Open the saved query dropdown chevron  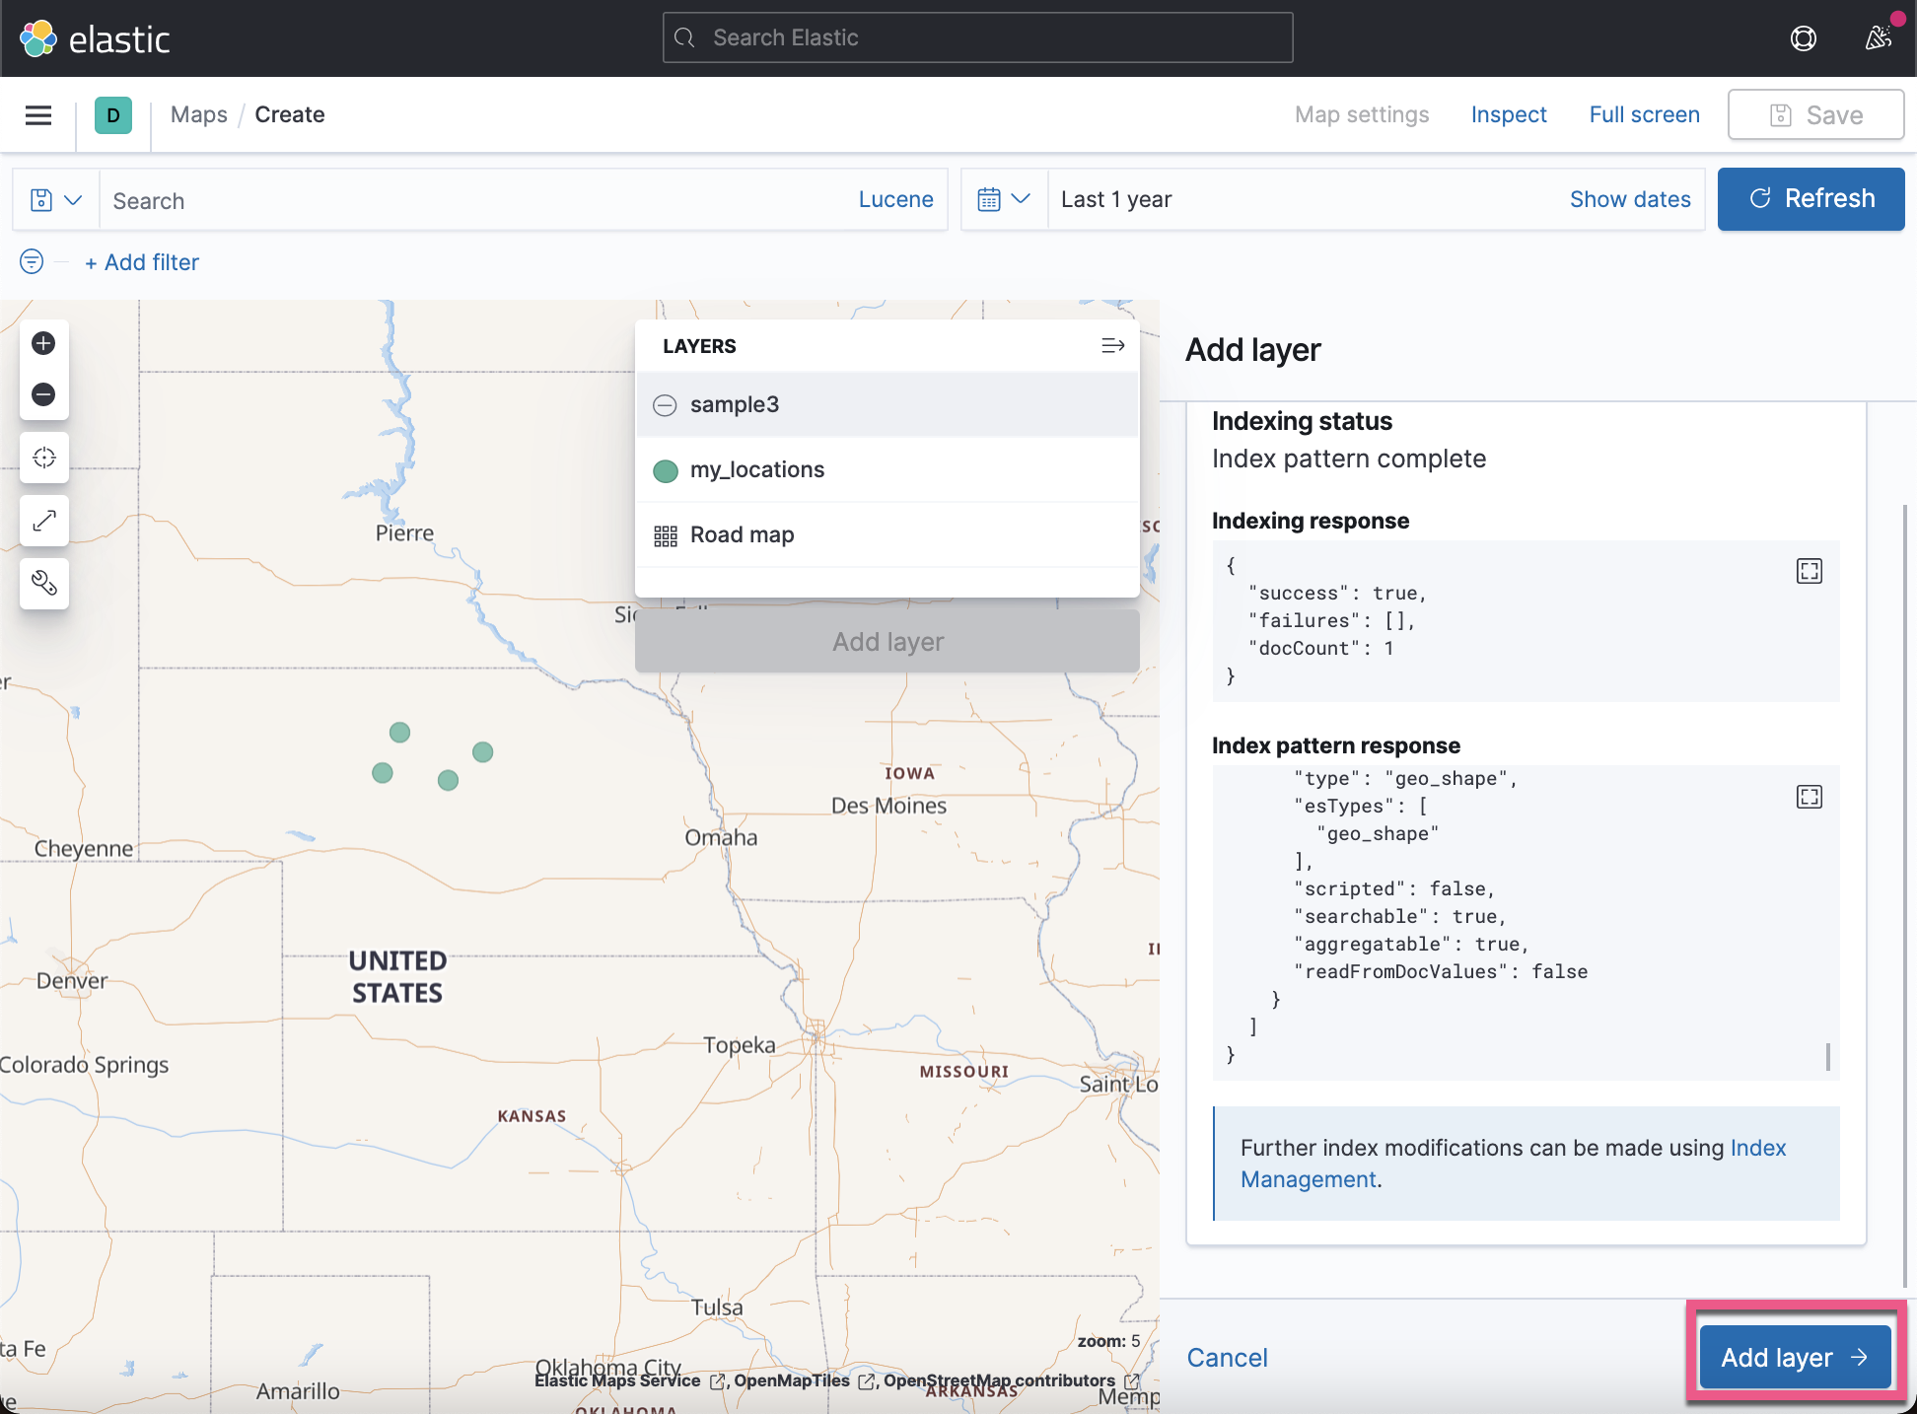point(71,199)
